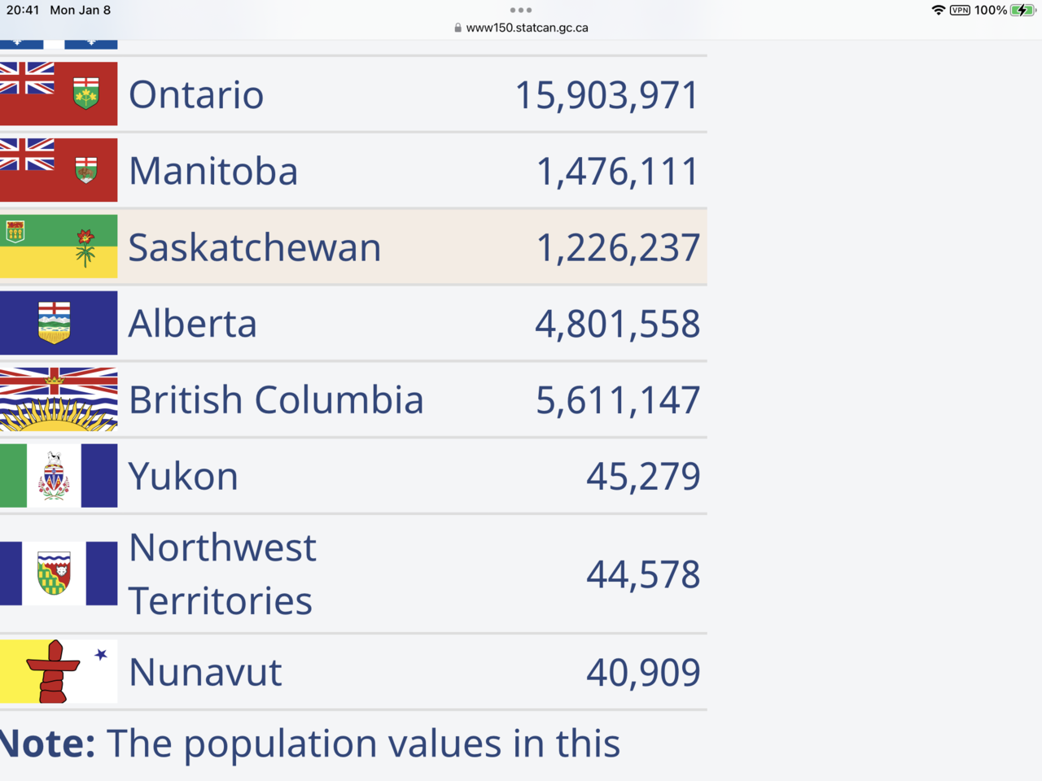The width and height of the screenshot is (1042, 781).
Task: Tap the Wi-Fi status icon
Action: coord(939,11)
